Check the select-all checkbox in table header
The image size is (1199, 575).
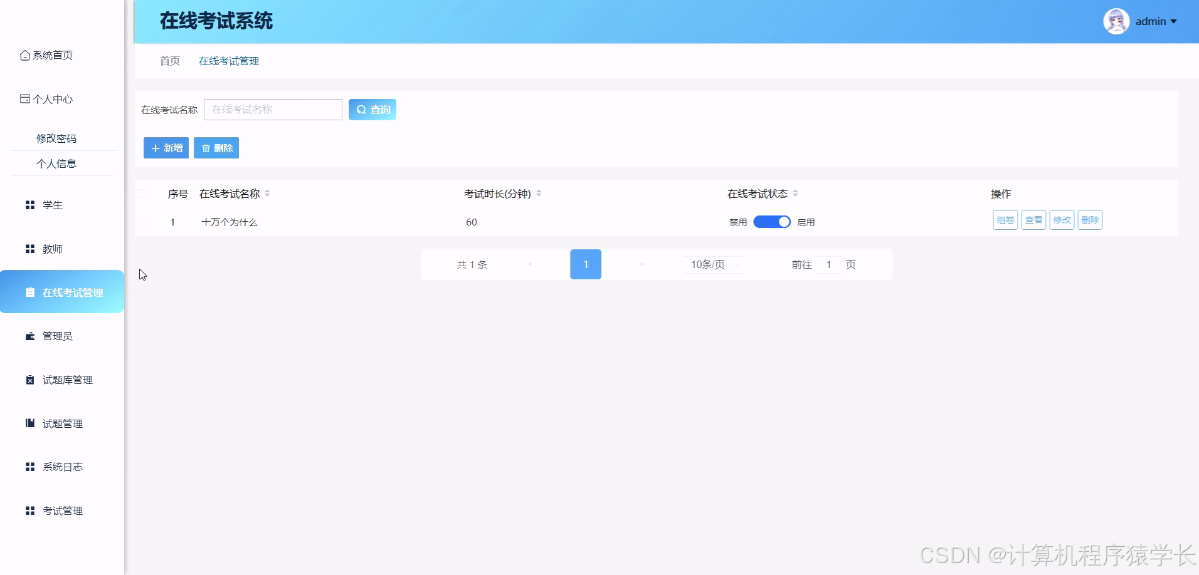tap(142, 194)
